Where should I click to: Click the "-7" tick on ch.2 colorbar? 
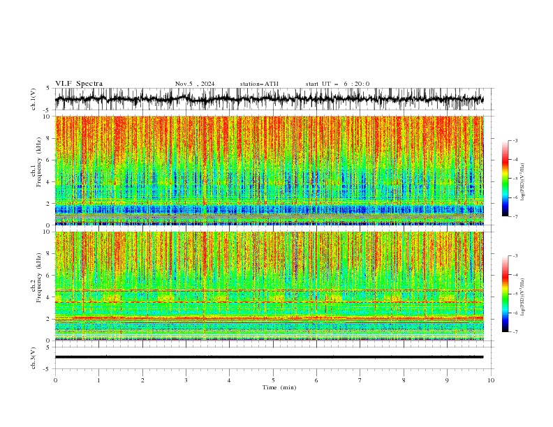pyautogui.click(x=515, y=332)
